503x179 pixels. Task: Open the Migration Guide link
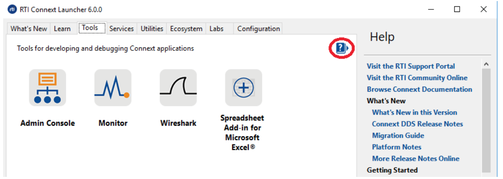tap(398, 135)
